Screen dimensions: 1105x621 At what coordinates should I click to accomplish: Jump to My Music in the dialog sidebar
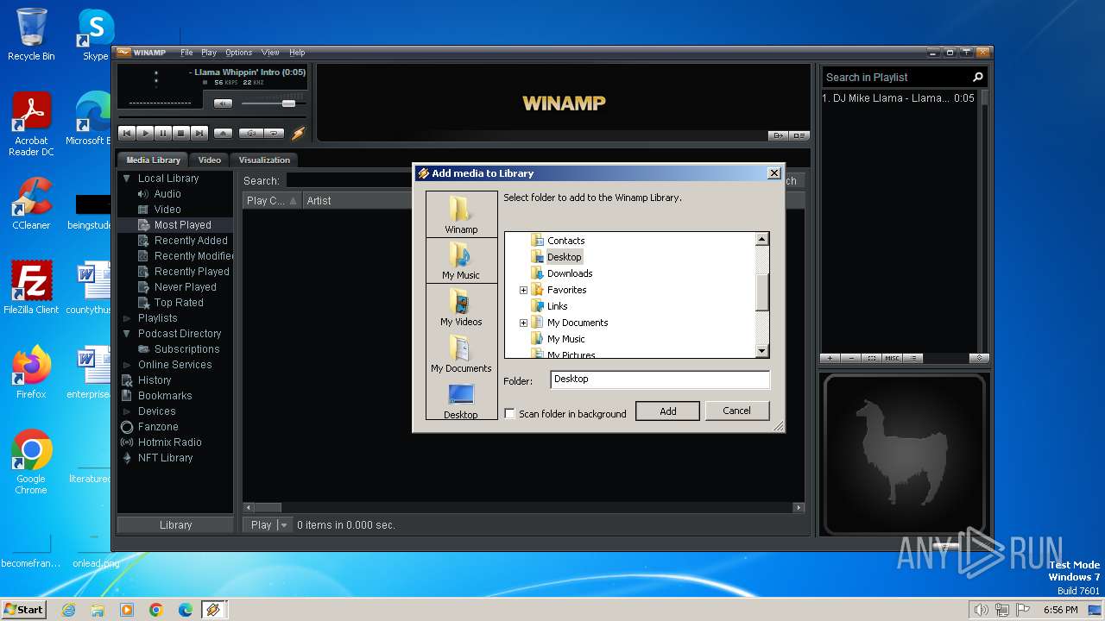[461, 260]
